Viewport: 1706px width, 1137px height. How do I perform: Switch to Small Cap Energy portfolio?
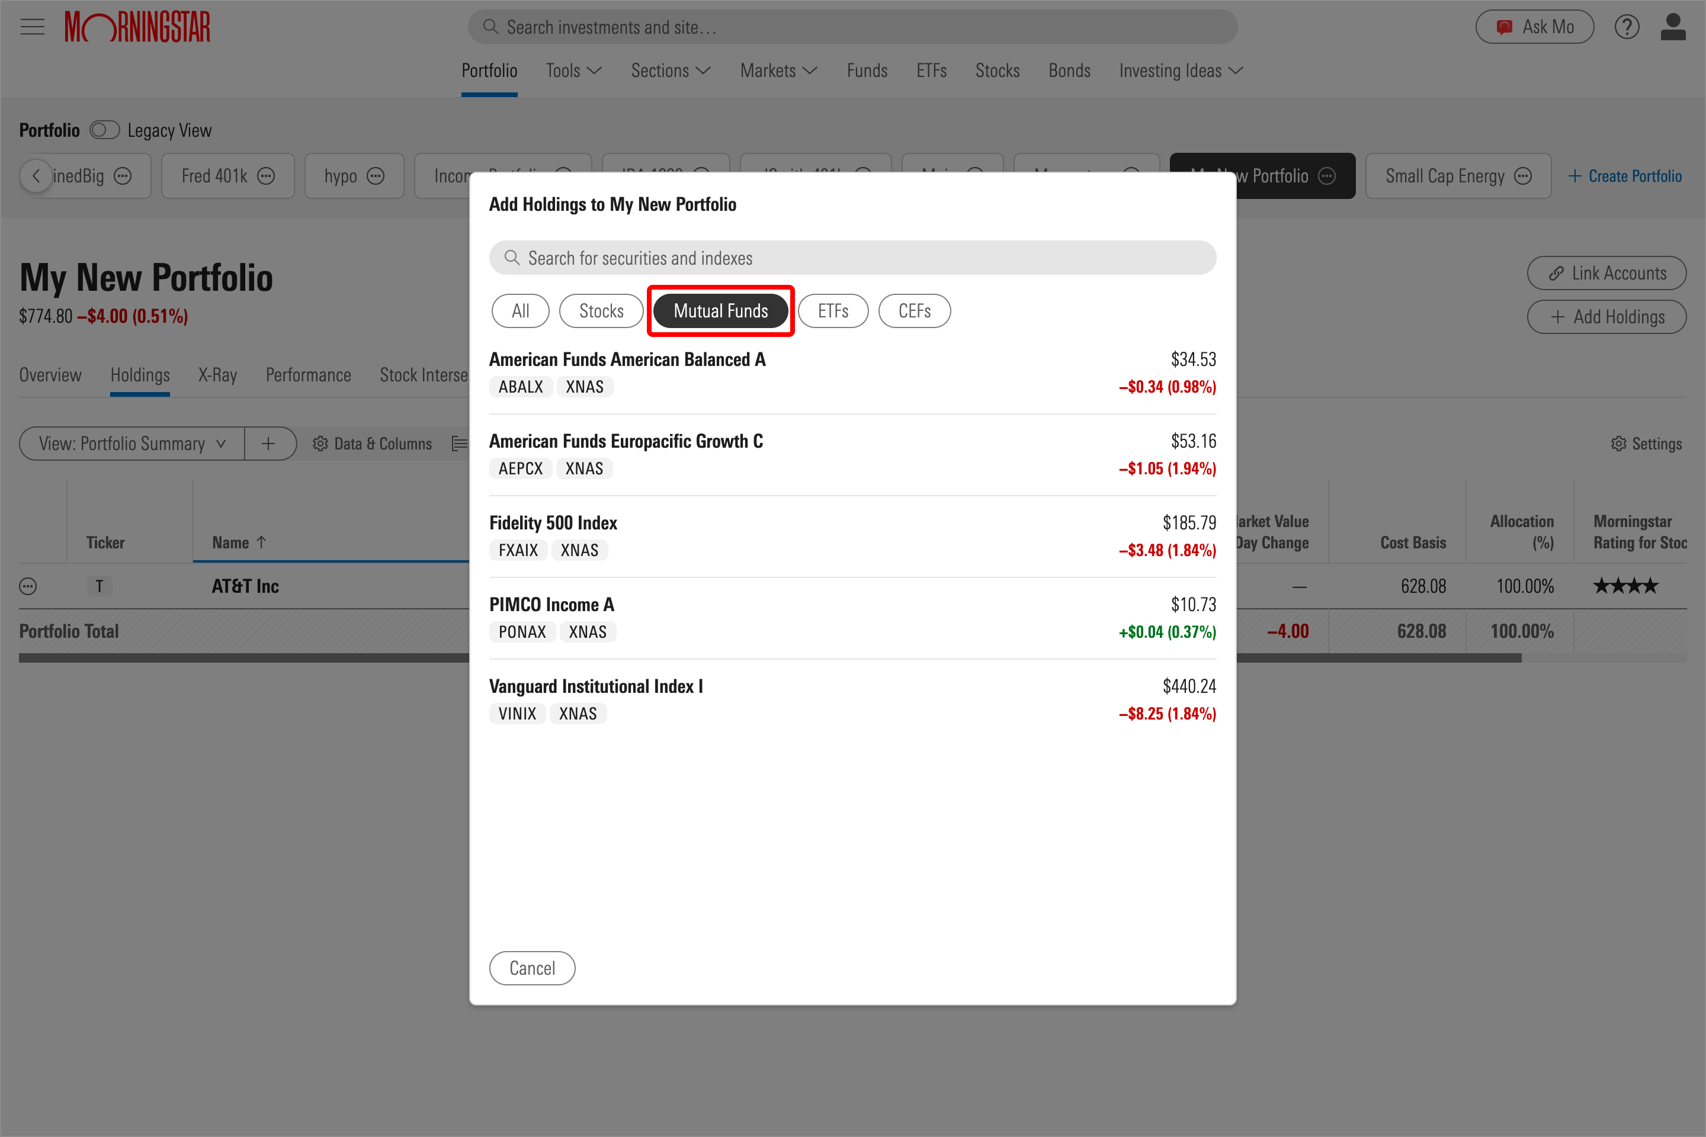(x=1445, y=176)
